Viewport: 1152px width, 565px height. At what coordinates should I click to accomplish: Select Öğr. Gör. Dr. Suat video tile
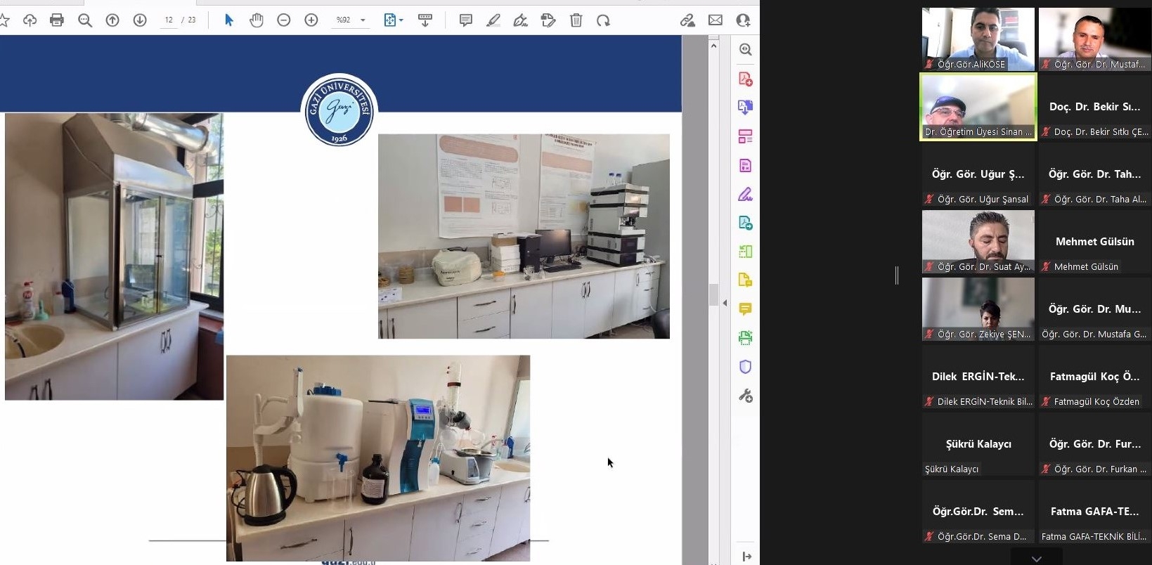click(978, 242)
